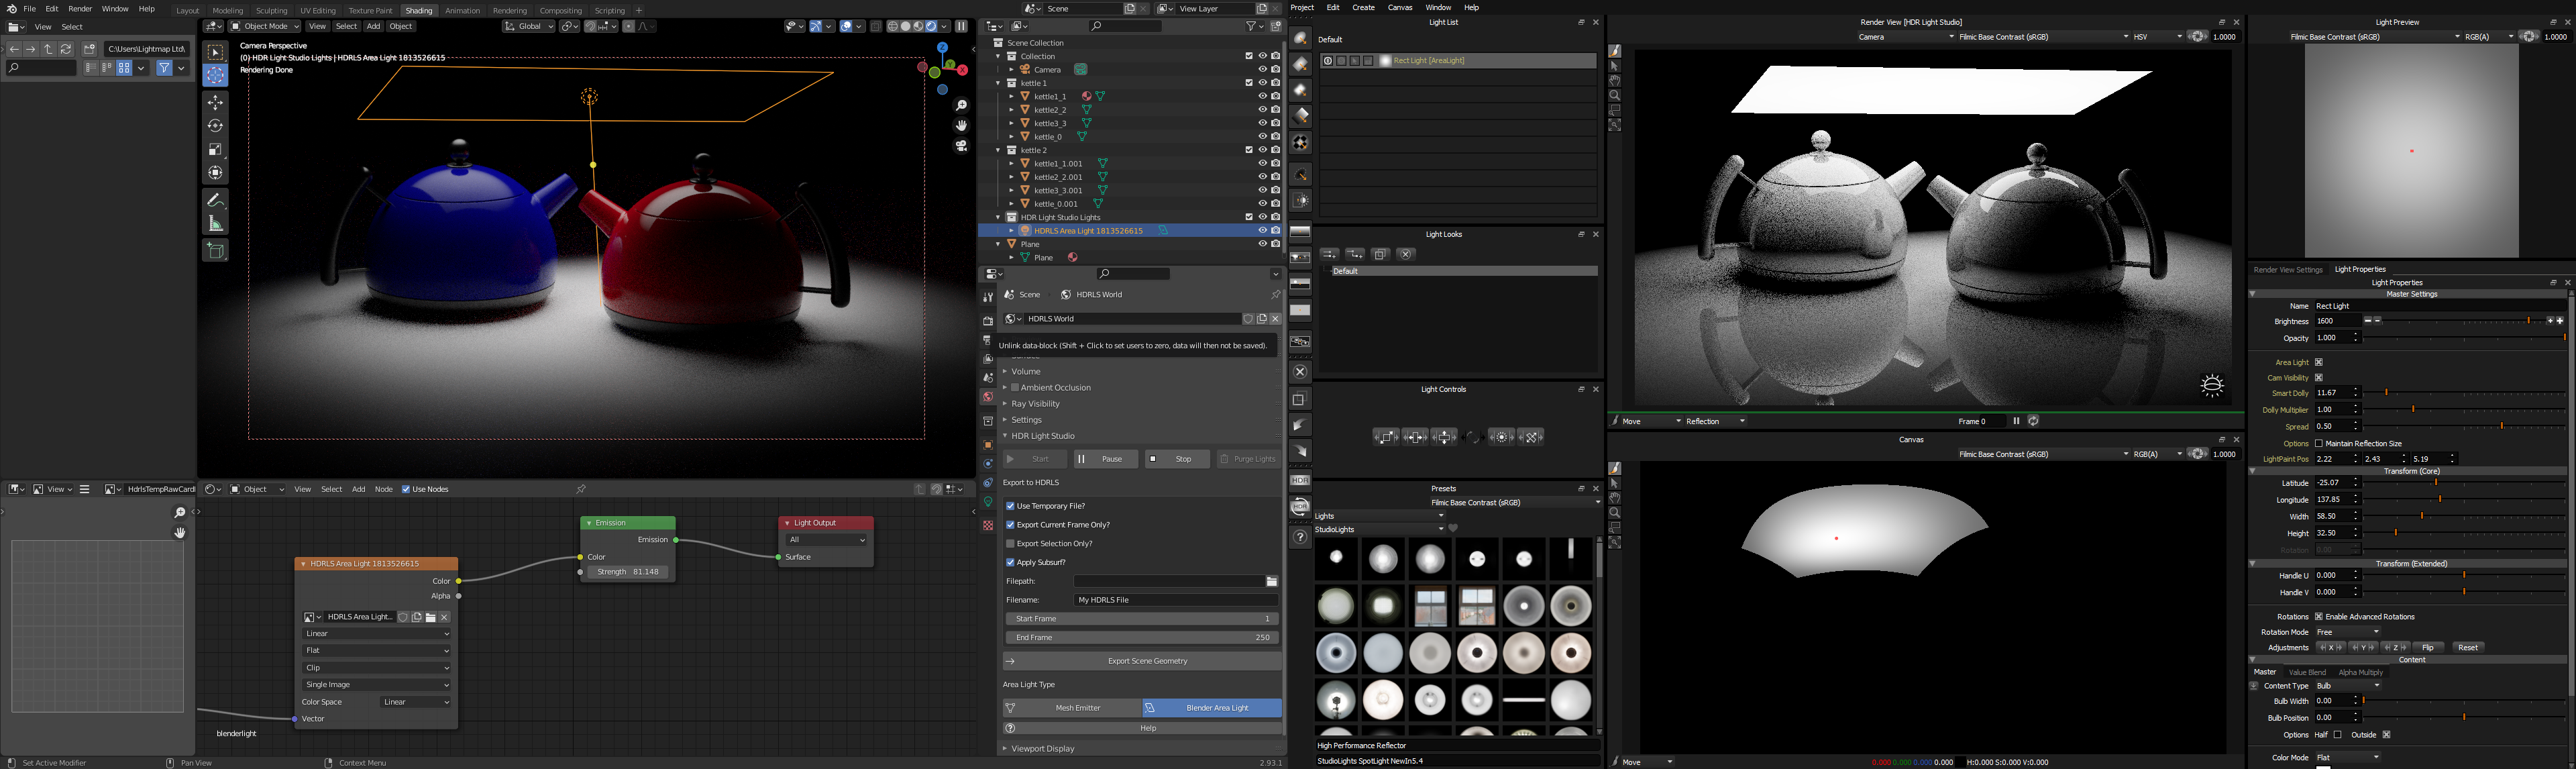Viewport: 2576px width, 769px height.
Task: Toggle Export Current Frame Only checkbox
Action: (x=1010, y=525)
